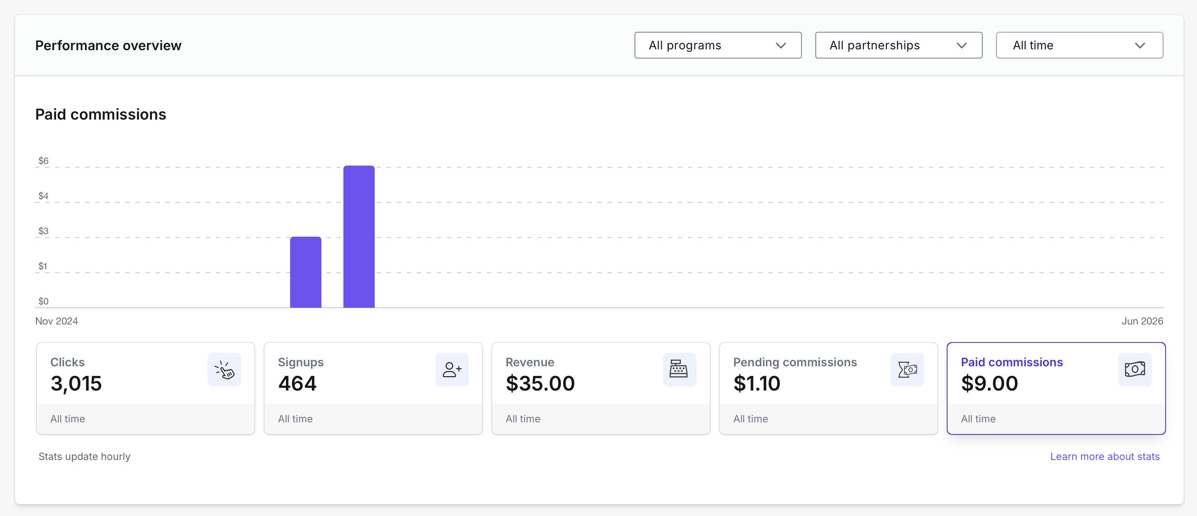Click the $1 axis label

(x=43, y=266)
